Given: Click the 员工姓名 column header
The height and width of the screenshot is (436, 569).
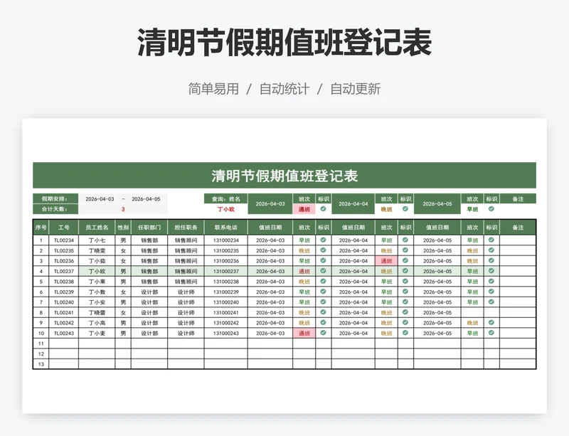Looking at the screenshot, I should (x=97, y=228).
